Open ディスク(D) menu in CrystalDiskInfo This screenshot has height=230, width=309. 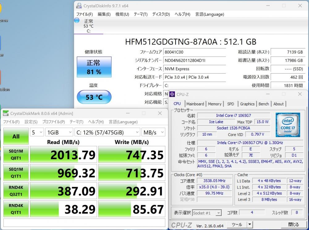pos(161,14)
